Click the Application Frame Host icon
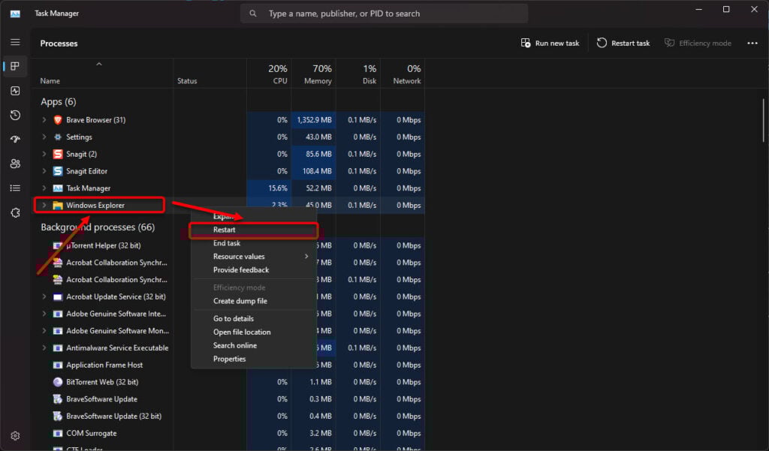The image size is (769, 451). [58, 365]
